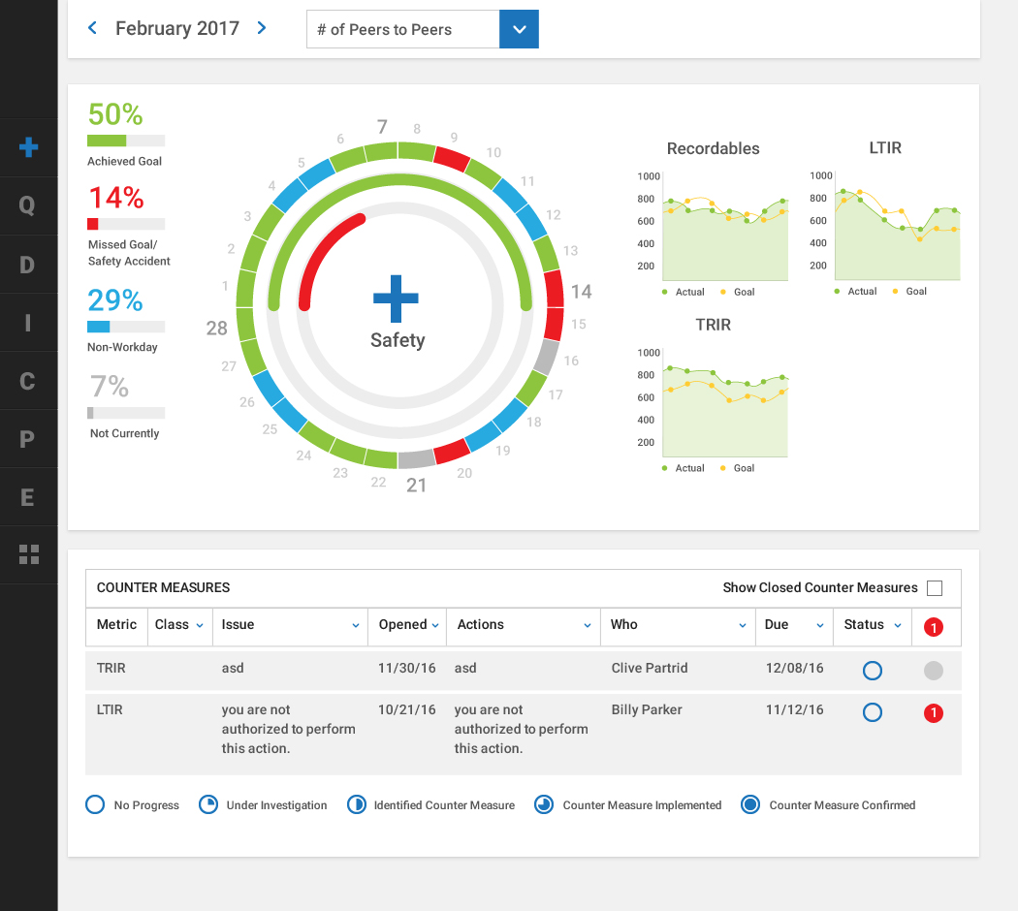This screenshot has width=1018, height=911.
Task: Click the Recordables chart title
Action: click(x=713, y=148)
